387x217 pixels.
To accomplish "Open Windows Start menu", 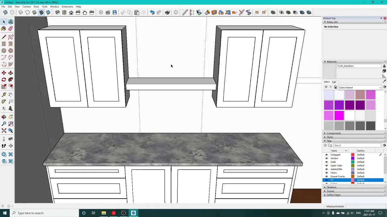I will coord(5,213).
